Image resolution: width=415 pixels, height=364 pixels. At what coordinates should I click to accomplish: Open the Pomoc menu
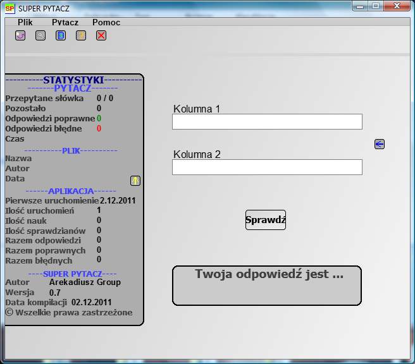pos(106,22)
